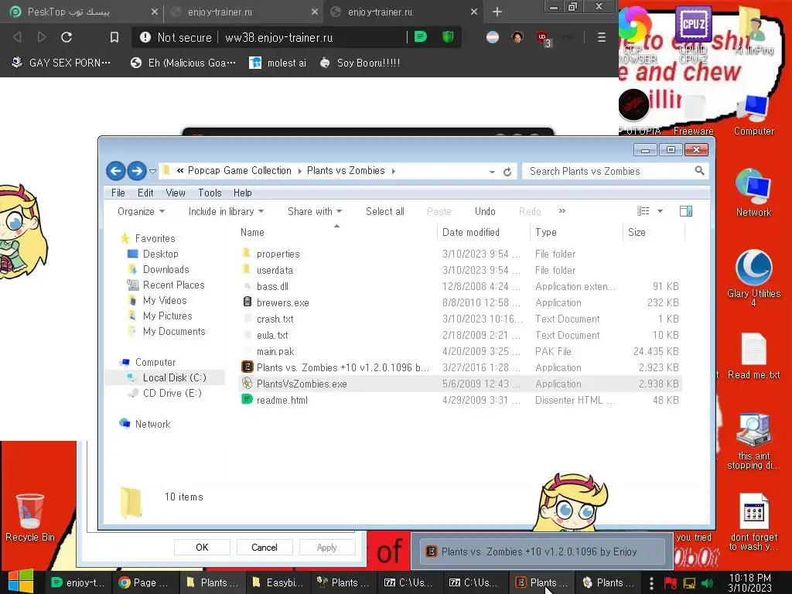792x594 pixels.
Task: Open the Edit menu in Explorer
Action: (145, 193)
